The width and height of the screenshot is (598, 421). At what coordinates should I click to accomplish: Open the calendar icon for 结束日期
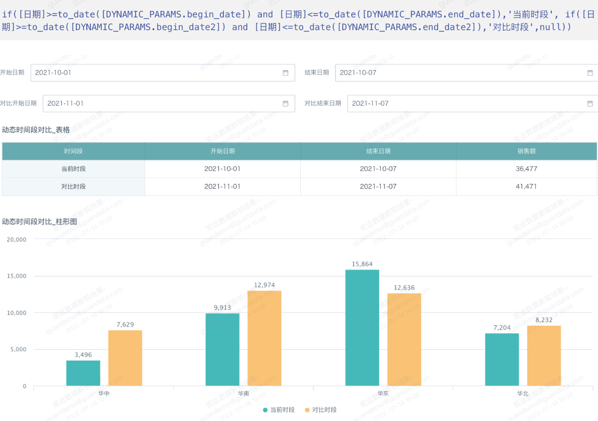click(590, 73)
